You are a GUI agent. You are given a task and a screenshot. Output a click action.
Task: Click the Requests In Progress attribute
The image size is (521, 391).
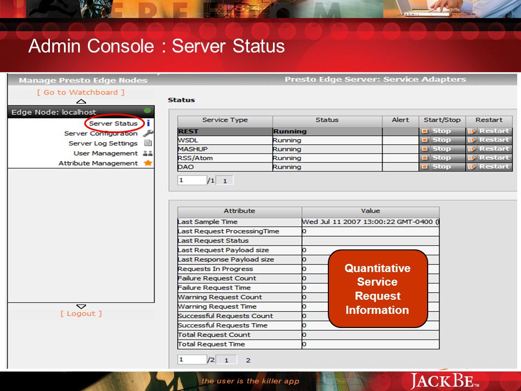pyautogui.click(x=215, y=269)
